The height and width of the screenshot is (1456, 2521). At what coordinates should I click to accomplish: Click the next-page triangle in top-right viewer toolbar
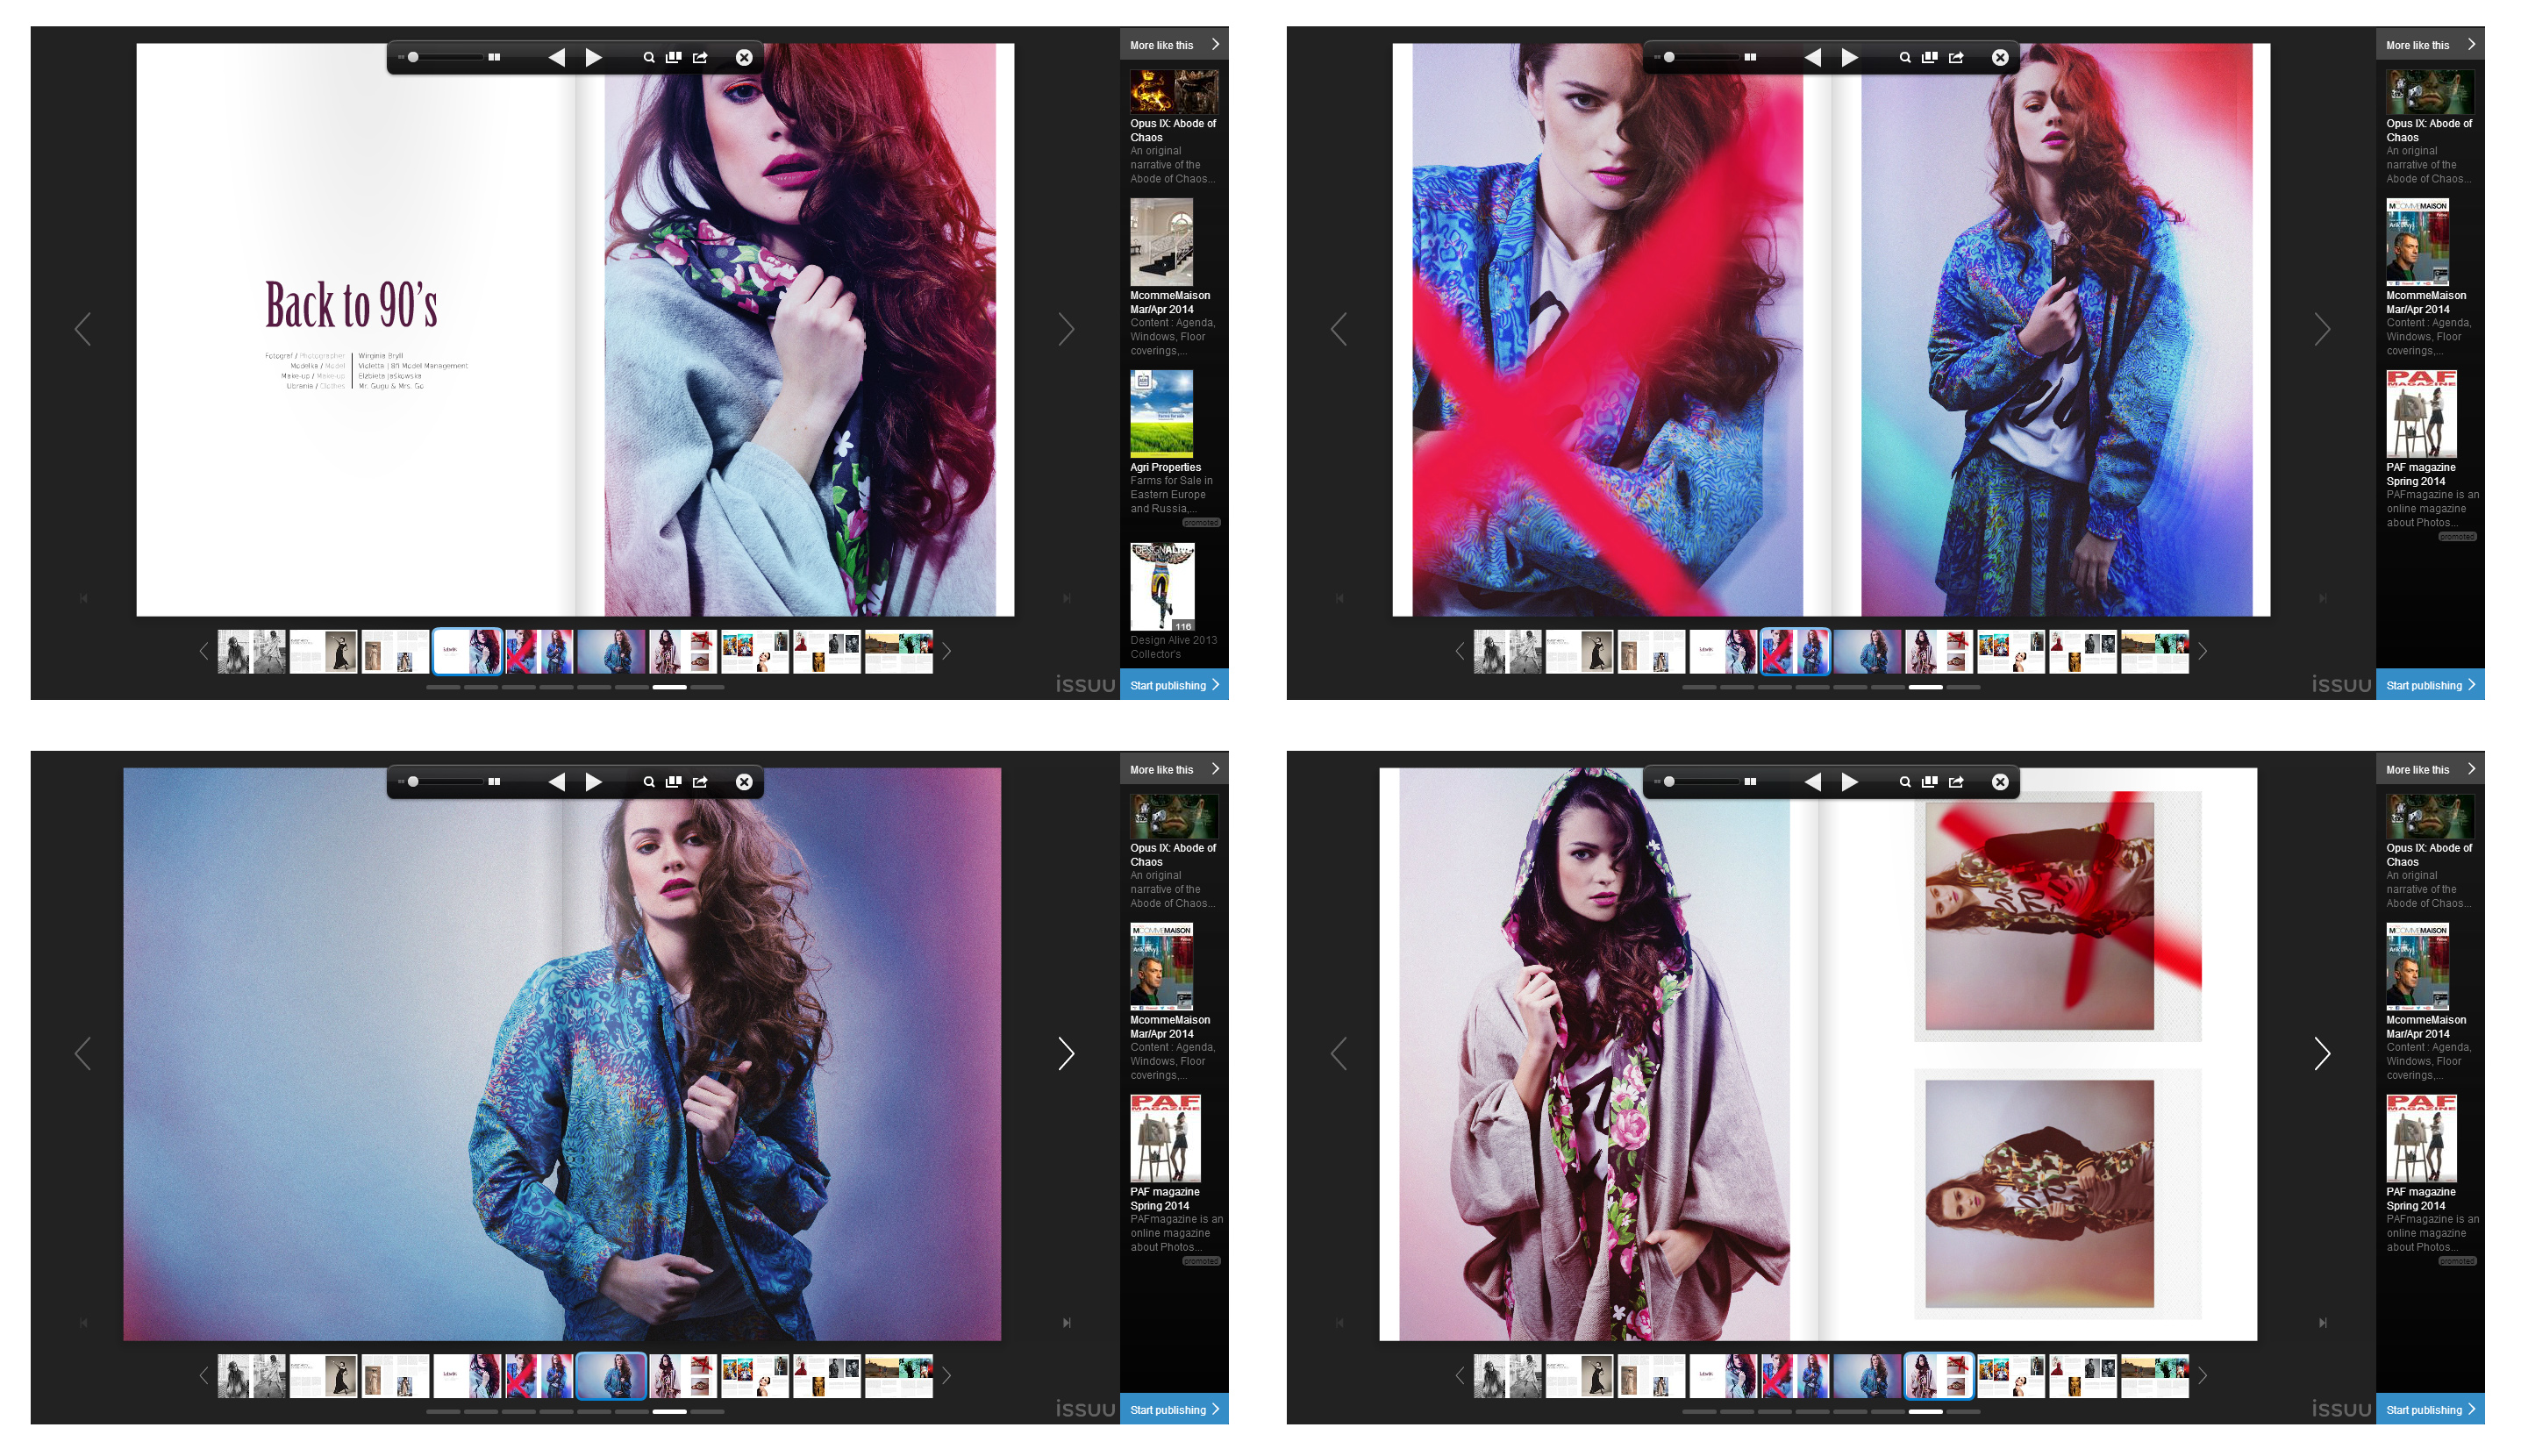coord(1849,58)
